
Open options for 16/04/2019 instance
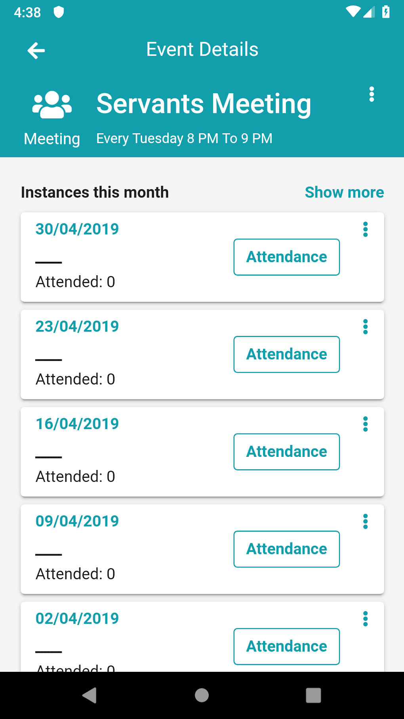point(365,424)
